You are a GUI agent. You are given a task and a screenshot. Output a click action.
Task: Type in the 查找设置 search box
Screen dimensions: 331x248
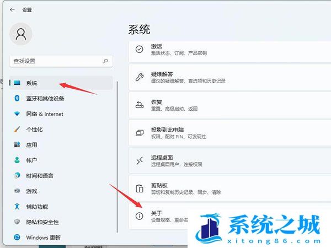click(55, 61)
